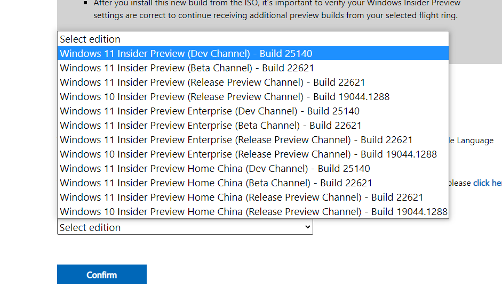Select Windows 11 Insider Preview Release Preview Build 22621

click(x=212, y=82)
